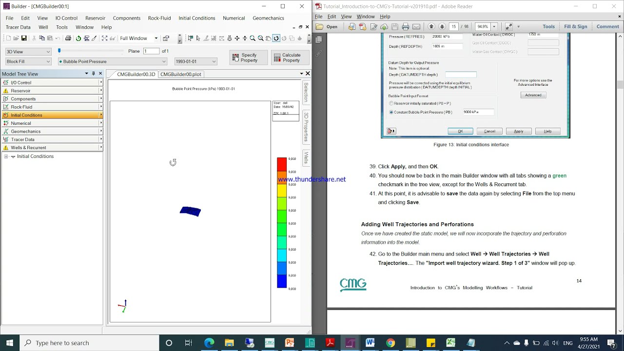Click Fill & Sign in Adobe Reader
The width and height of the screenshot is (624, 351).
coord(576,26)
